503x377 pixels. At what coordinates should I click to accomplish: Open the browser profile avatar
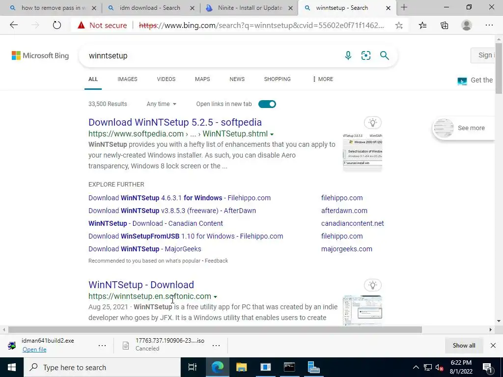click(467, 25)
